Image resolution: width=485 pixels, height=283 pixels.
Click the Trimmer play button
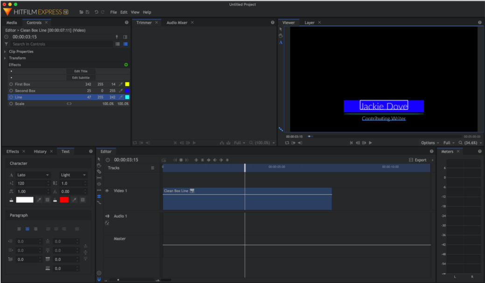[194, 142]
